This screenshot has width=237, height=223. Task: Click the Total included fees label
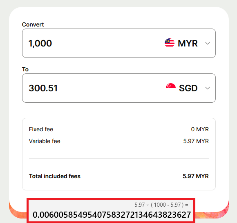click(55, 176)
